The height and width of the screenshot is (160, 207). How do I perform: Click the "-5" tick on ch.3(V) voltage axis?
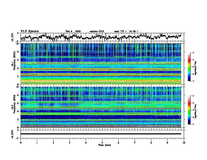point(18,138)
